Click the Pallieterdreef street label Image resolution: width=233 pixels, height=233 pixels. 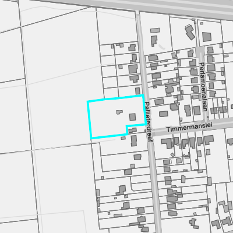pos(149,122)
